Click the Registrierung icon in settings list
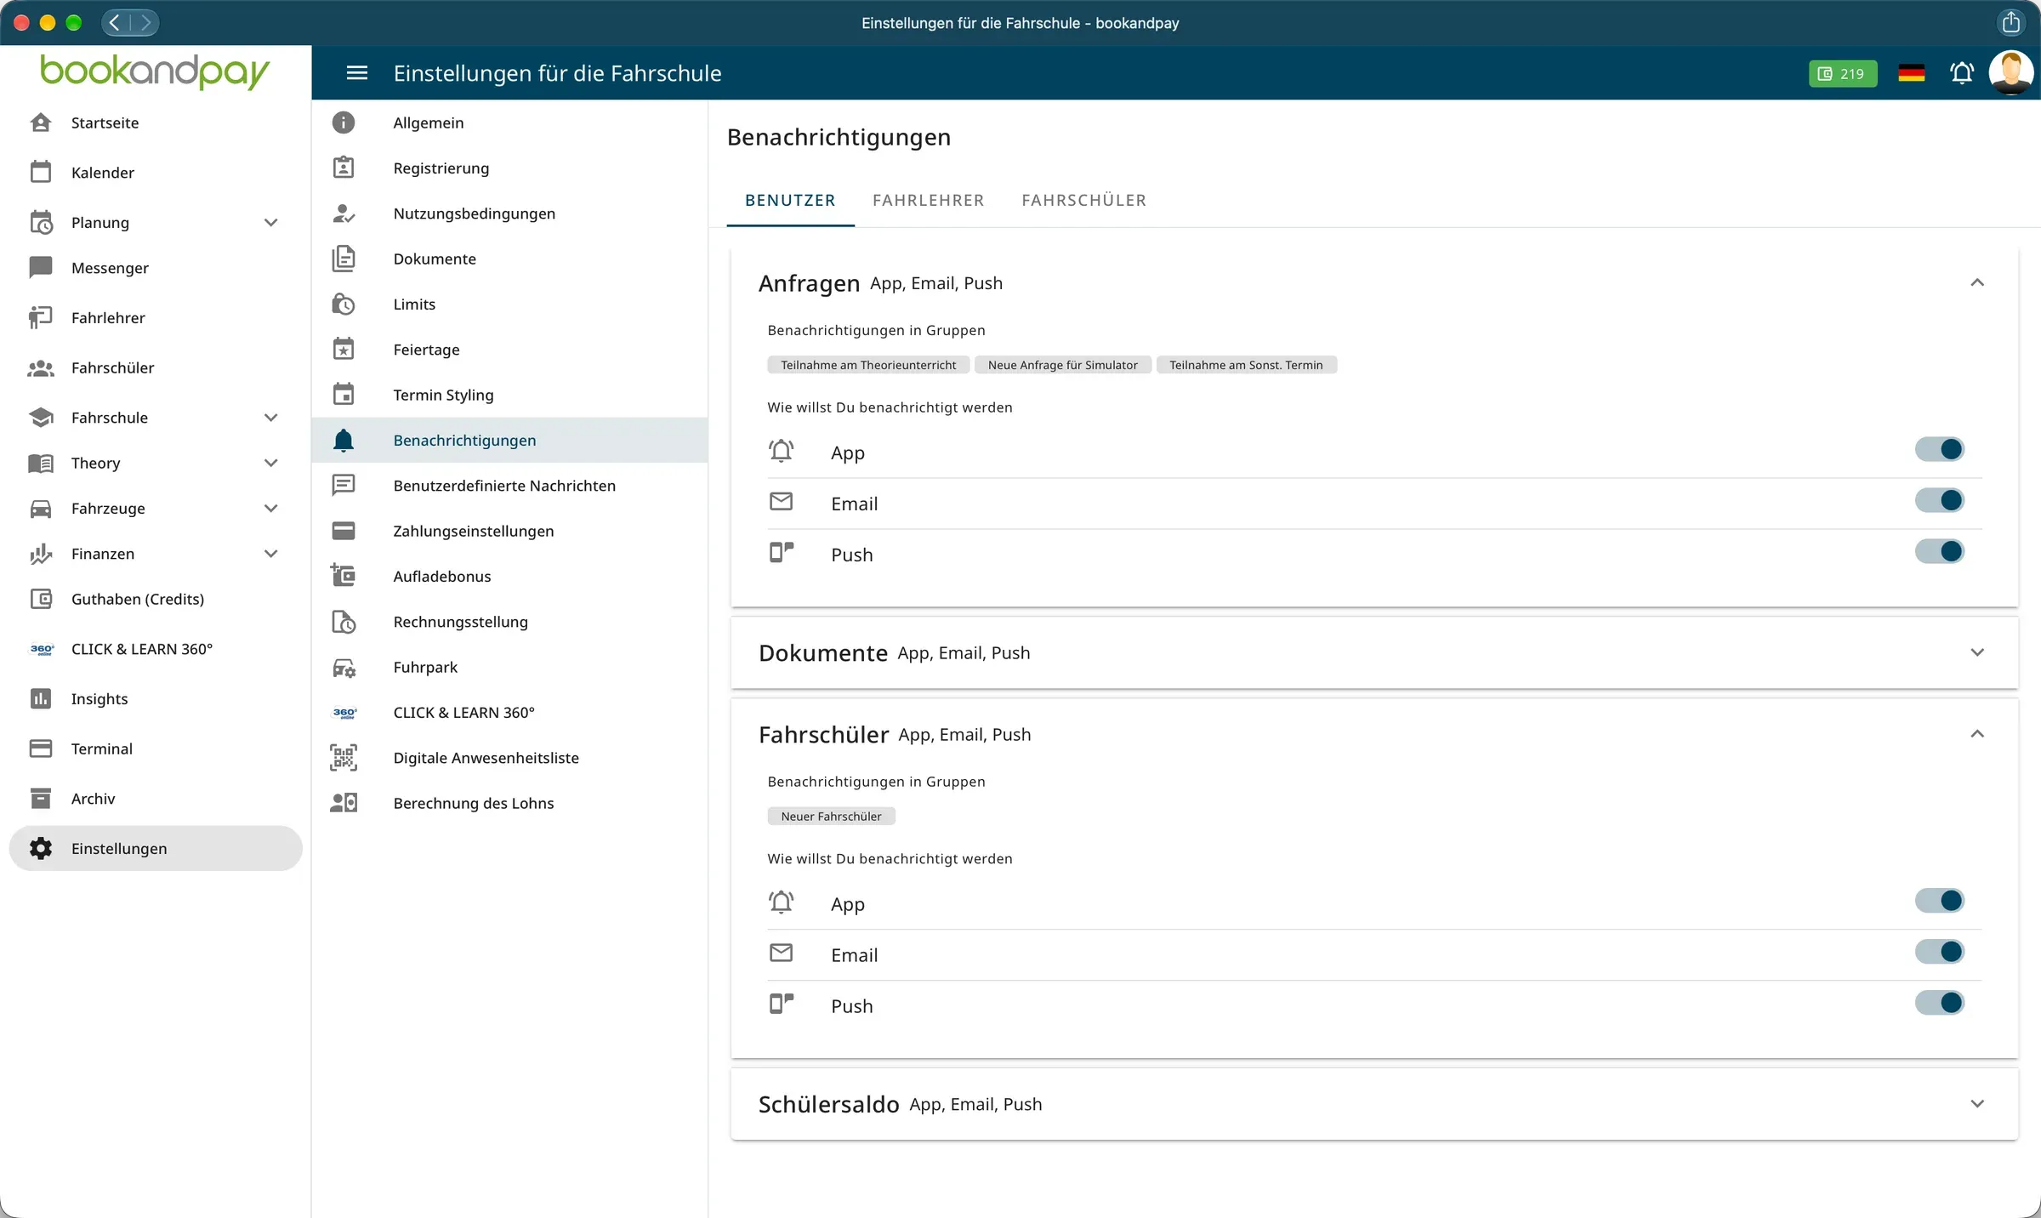The width and height of the screenshot is (2041, 1218). (x=344, y=168)
